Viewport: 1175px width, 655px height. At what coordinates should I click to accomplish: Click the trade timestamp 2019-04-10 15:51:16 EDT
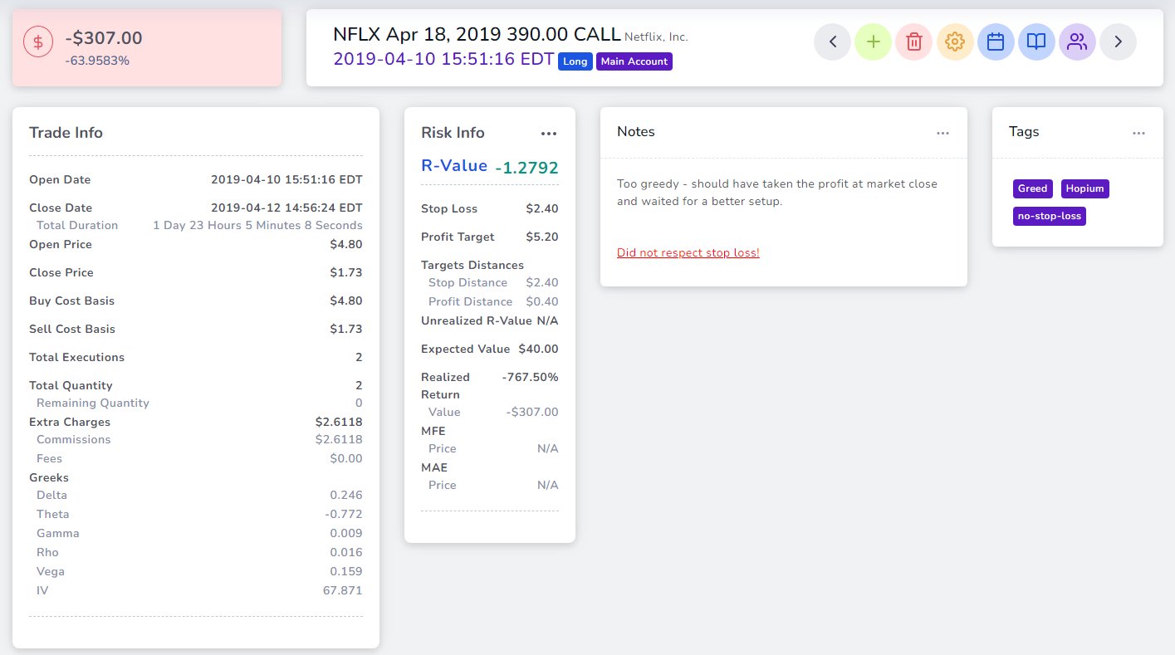pyautogui.click(x=443, y=59)
